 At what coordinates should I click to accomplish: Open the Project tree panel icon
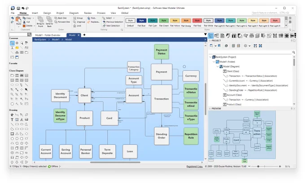[211, 36]
